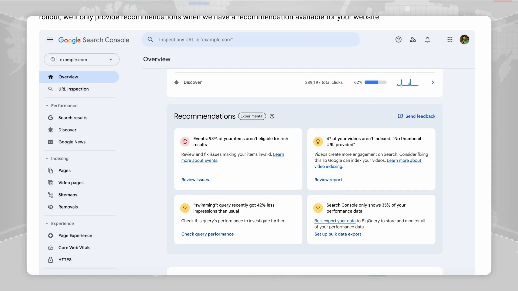Screen dimensions: 518x291
Task: Open Discover report chevron arrow
Action: [x=432, y=82]
